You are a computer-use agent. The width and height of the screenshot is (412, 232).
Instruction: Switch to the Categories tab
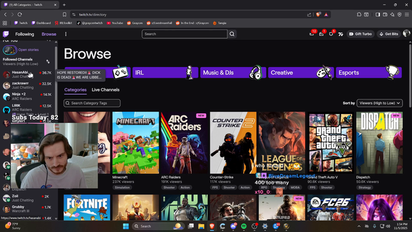[75, 90]
